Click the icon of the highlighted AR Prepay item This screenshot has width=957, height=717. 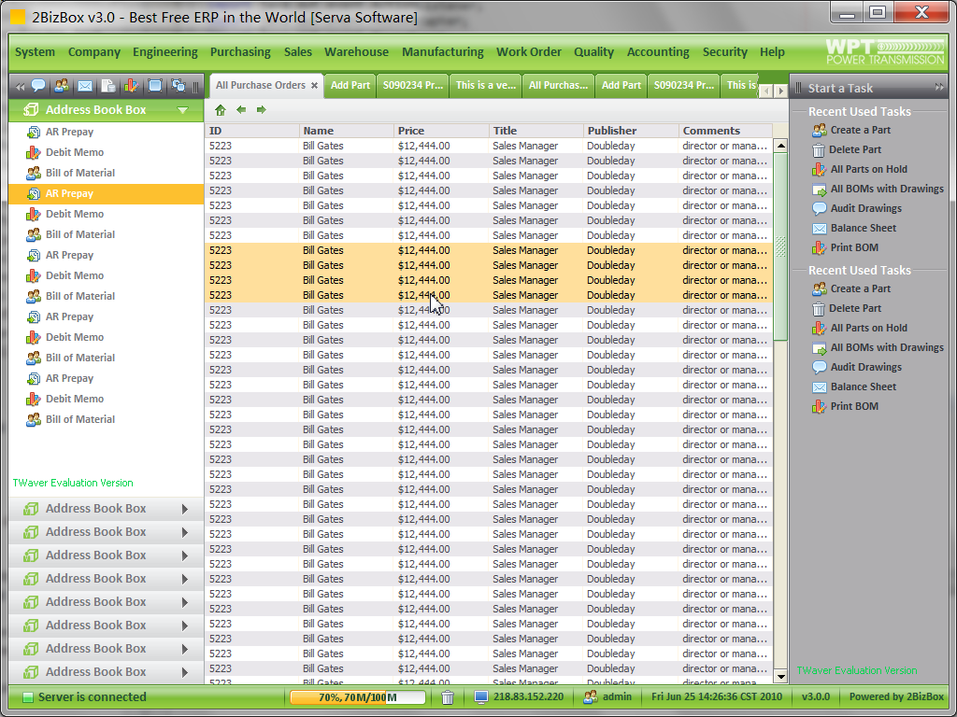[34, 194]
